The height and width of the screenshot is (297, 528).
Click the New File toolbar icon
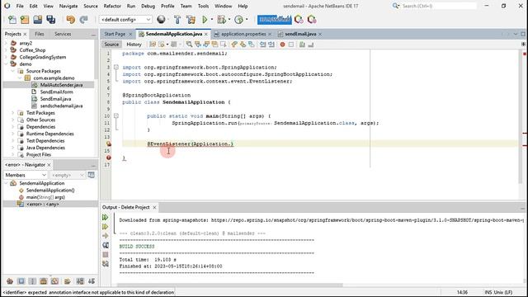(x=12, y=20)
